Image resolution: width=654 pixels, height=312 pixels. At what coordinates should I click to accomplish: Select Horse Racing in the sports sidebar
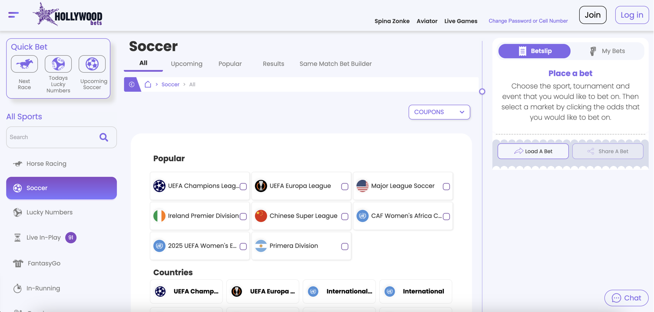[x=46, y=163]
